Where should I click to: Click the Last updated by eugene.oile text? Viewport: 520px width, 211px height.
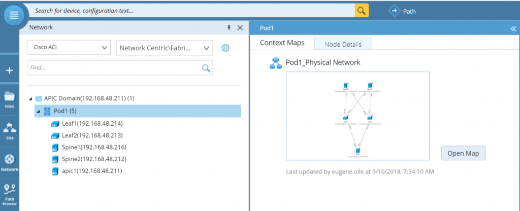point(360,172)
